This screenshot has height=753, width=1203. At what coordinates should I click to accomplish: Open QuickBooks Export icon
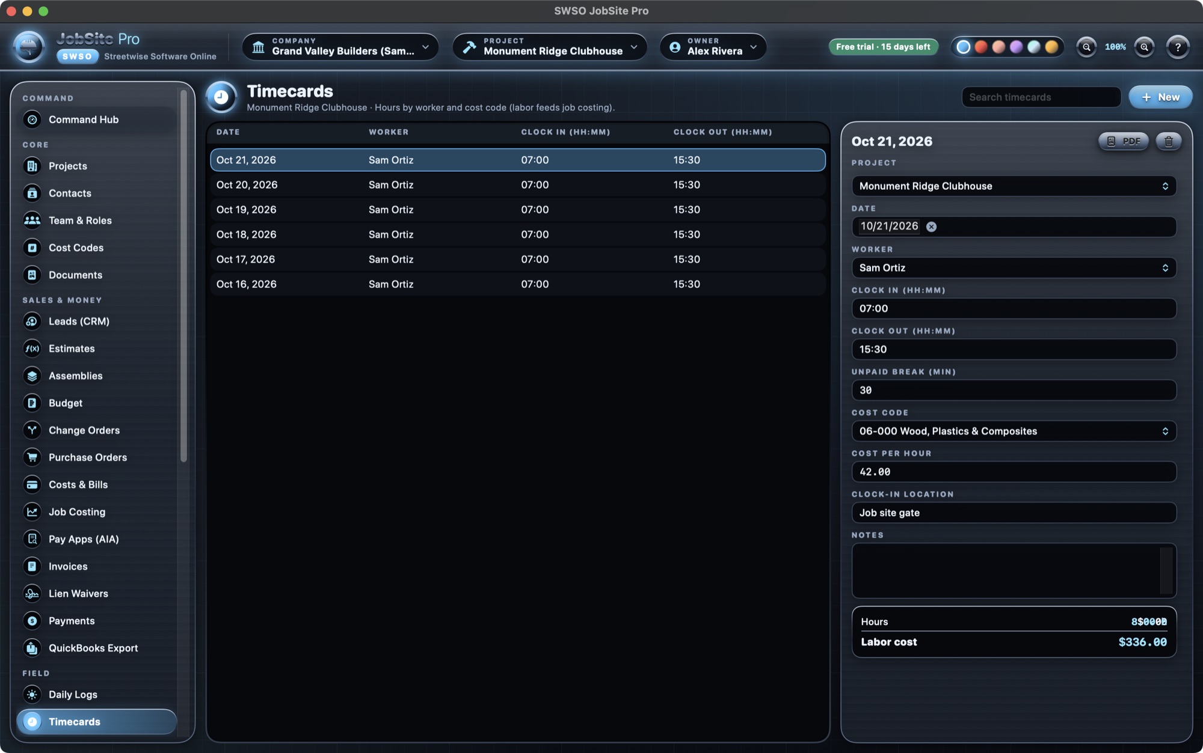[32, 648]
